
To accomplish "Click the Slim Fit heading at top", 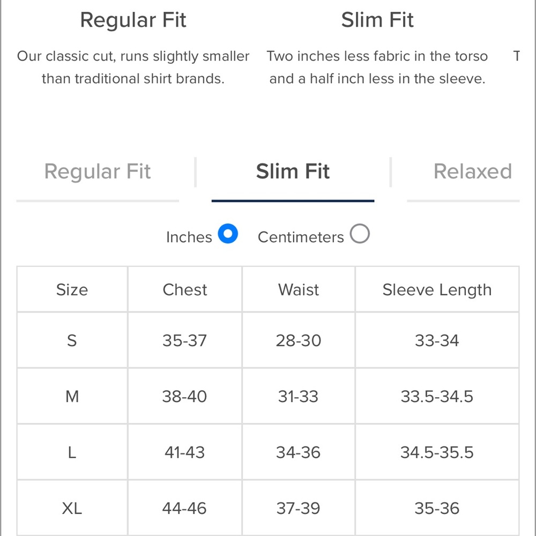I will [377, 20].
